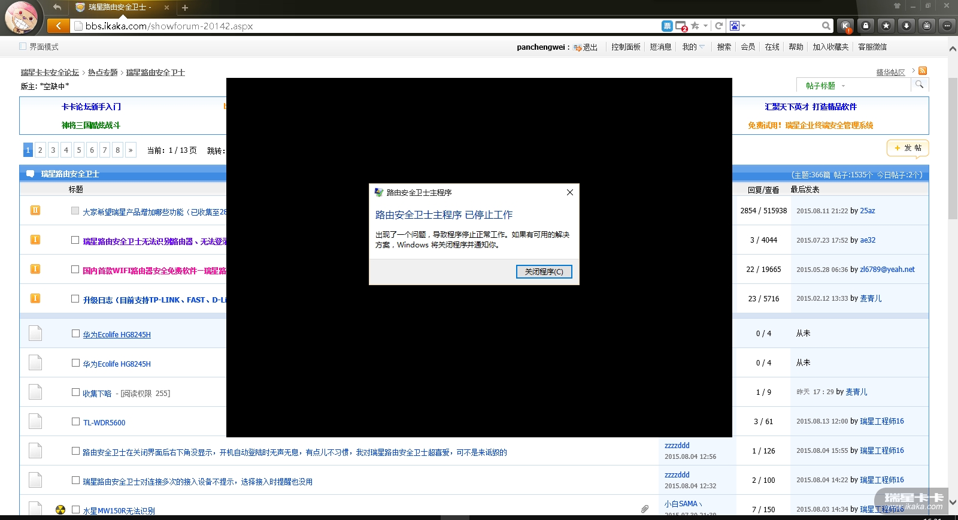
Task: Check the box for 水星MW150R无法识别 thread
Action: 75,510
